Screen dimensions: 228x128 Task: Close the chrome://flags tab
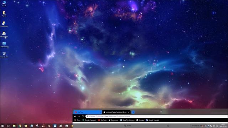click(129, 112)
